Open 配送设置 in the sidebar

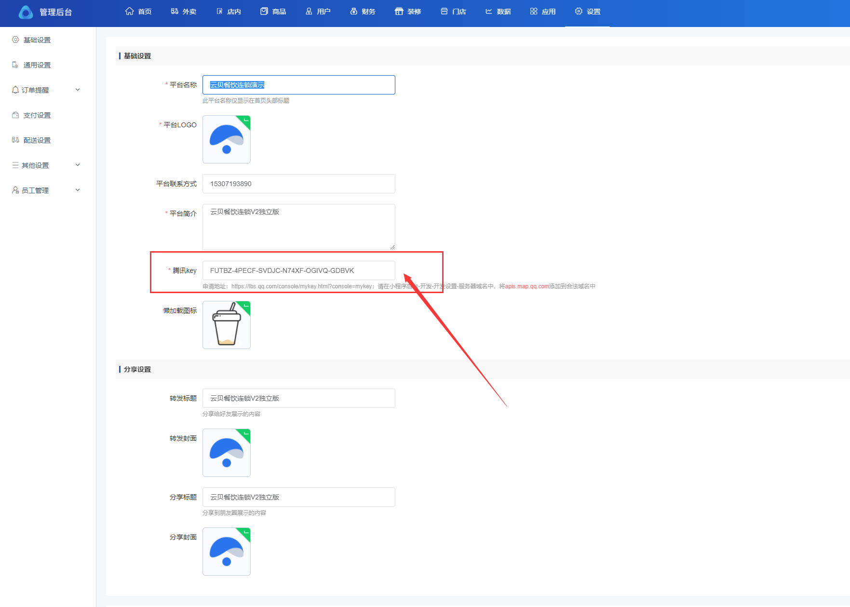(37, 140)
